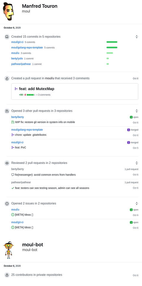The width and height of the screenshot is (142, 286).
Task: Click the issue-opened icon beside Opened 2 issues
Action: 7,203
